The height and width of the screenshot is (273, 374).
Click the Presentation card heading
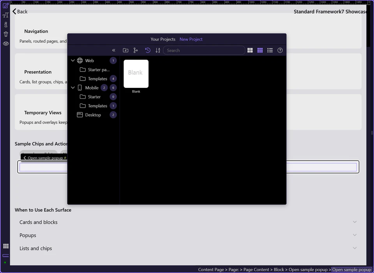pyautogui.click(x=38, y=72)
